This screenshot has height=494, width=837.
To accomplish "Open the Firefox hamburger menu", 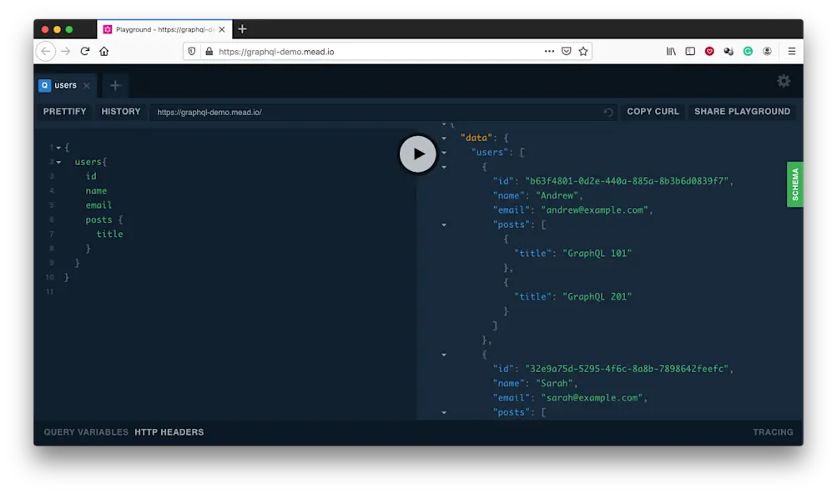I will (790, 51).
